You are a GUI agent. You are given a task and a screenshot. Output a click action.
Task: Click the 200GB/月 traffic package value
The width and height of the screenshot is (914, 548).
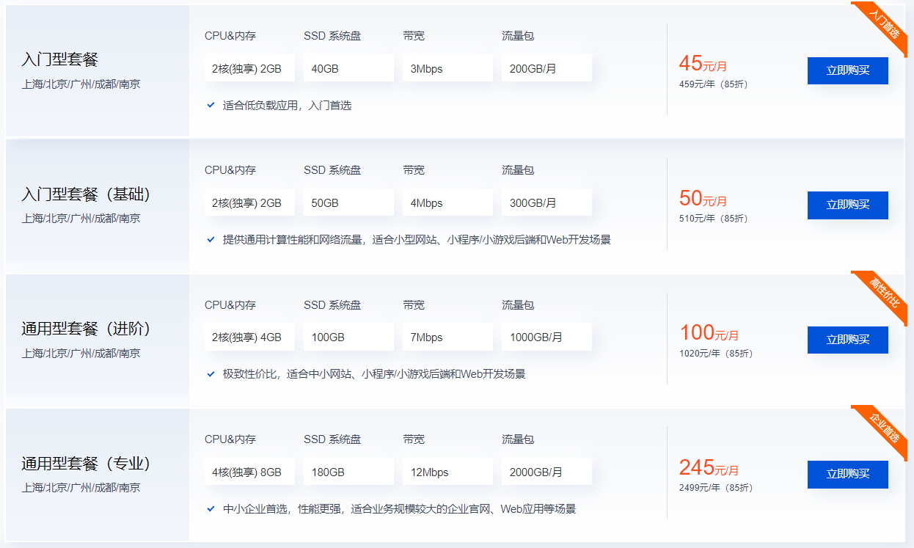tap(546, 68)
